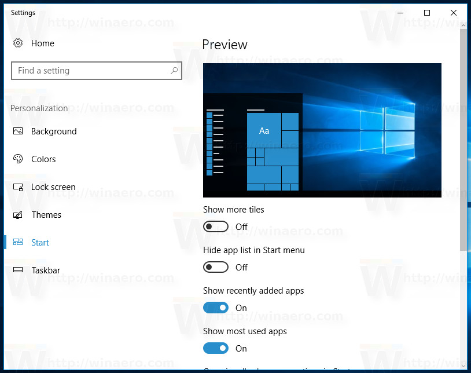The height and width of the screenshot is (373, 471).
Task: Click the magnifier icon in the search box
Action: (x=174, y=70)
